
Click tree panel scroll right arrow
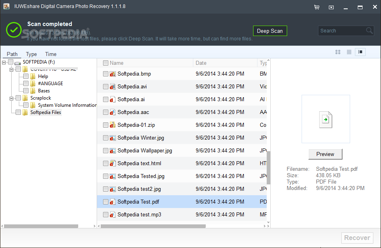(95, 226)
